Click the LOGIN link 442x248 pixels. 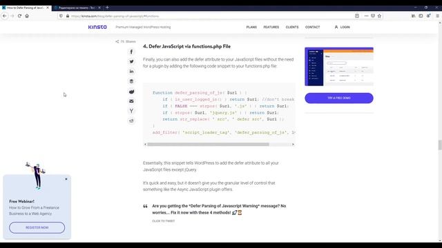pos(343,28)
